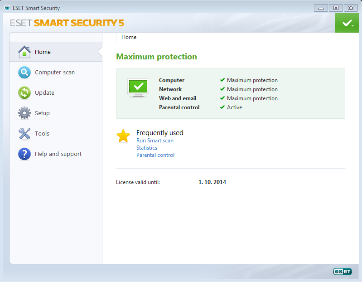Open the Statistics link
Screen dimensions: 362x282
coord(147,148)
